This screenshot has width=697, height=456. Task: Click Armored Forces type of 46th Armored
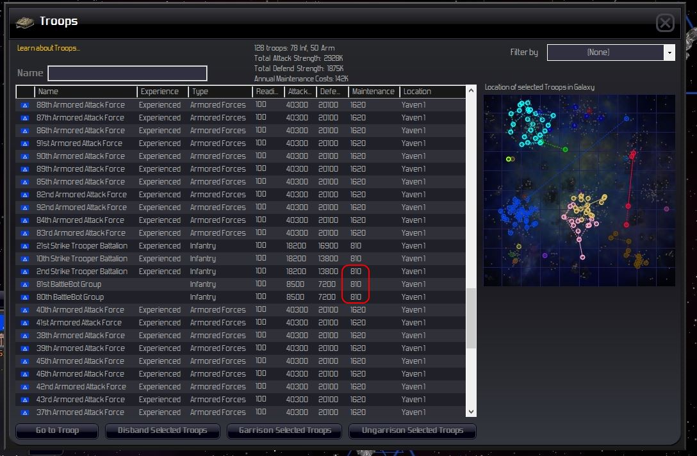coord(218,374)
